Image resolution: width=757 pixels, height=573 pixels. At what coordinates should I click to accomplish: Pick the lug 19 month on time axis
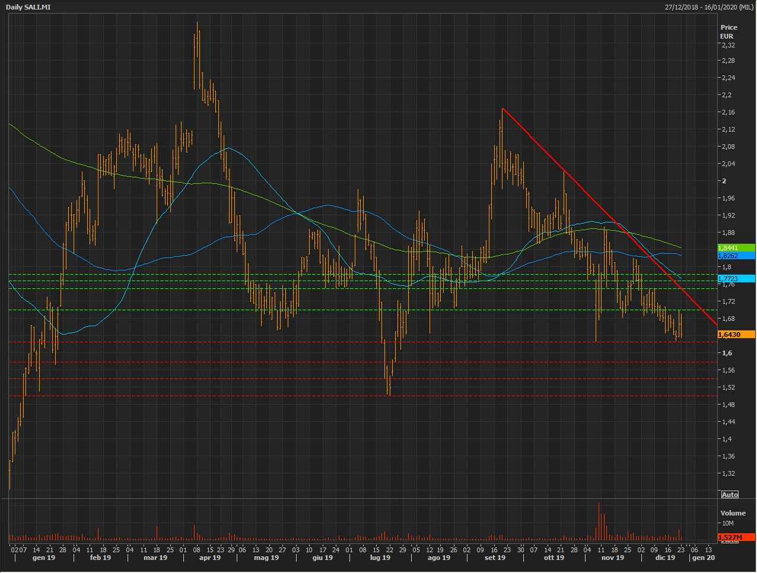(380, 558)
